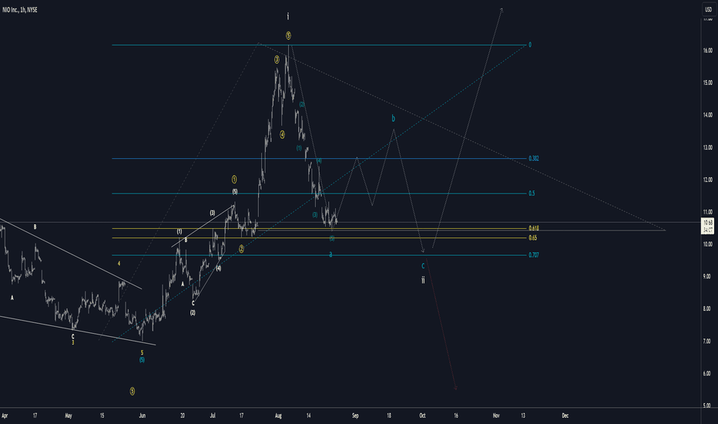718x424 pixels.
Task: Click the Jul date on time axis
Action: click(213, 416)
